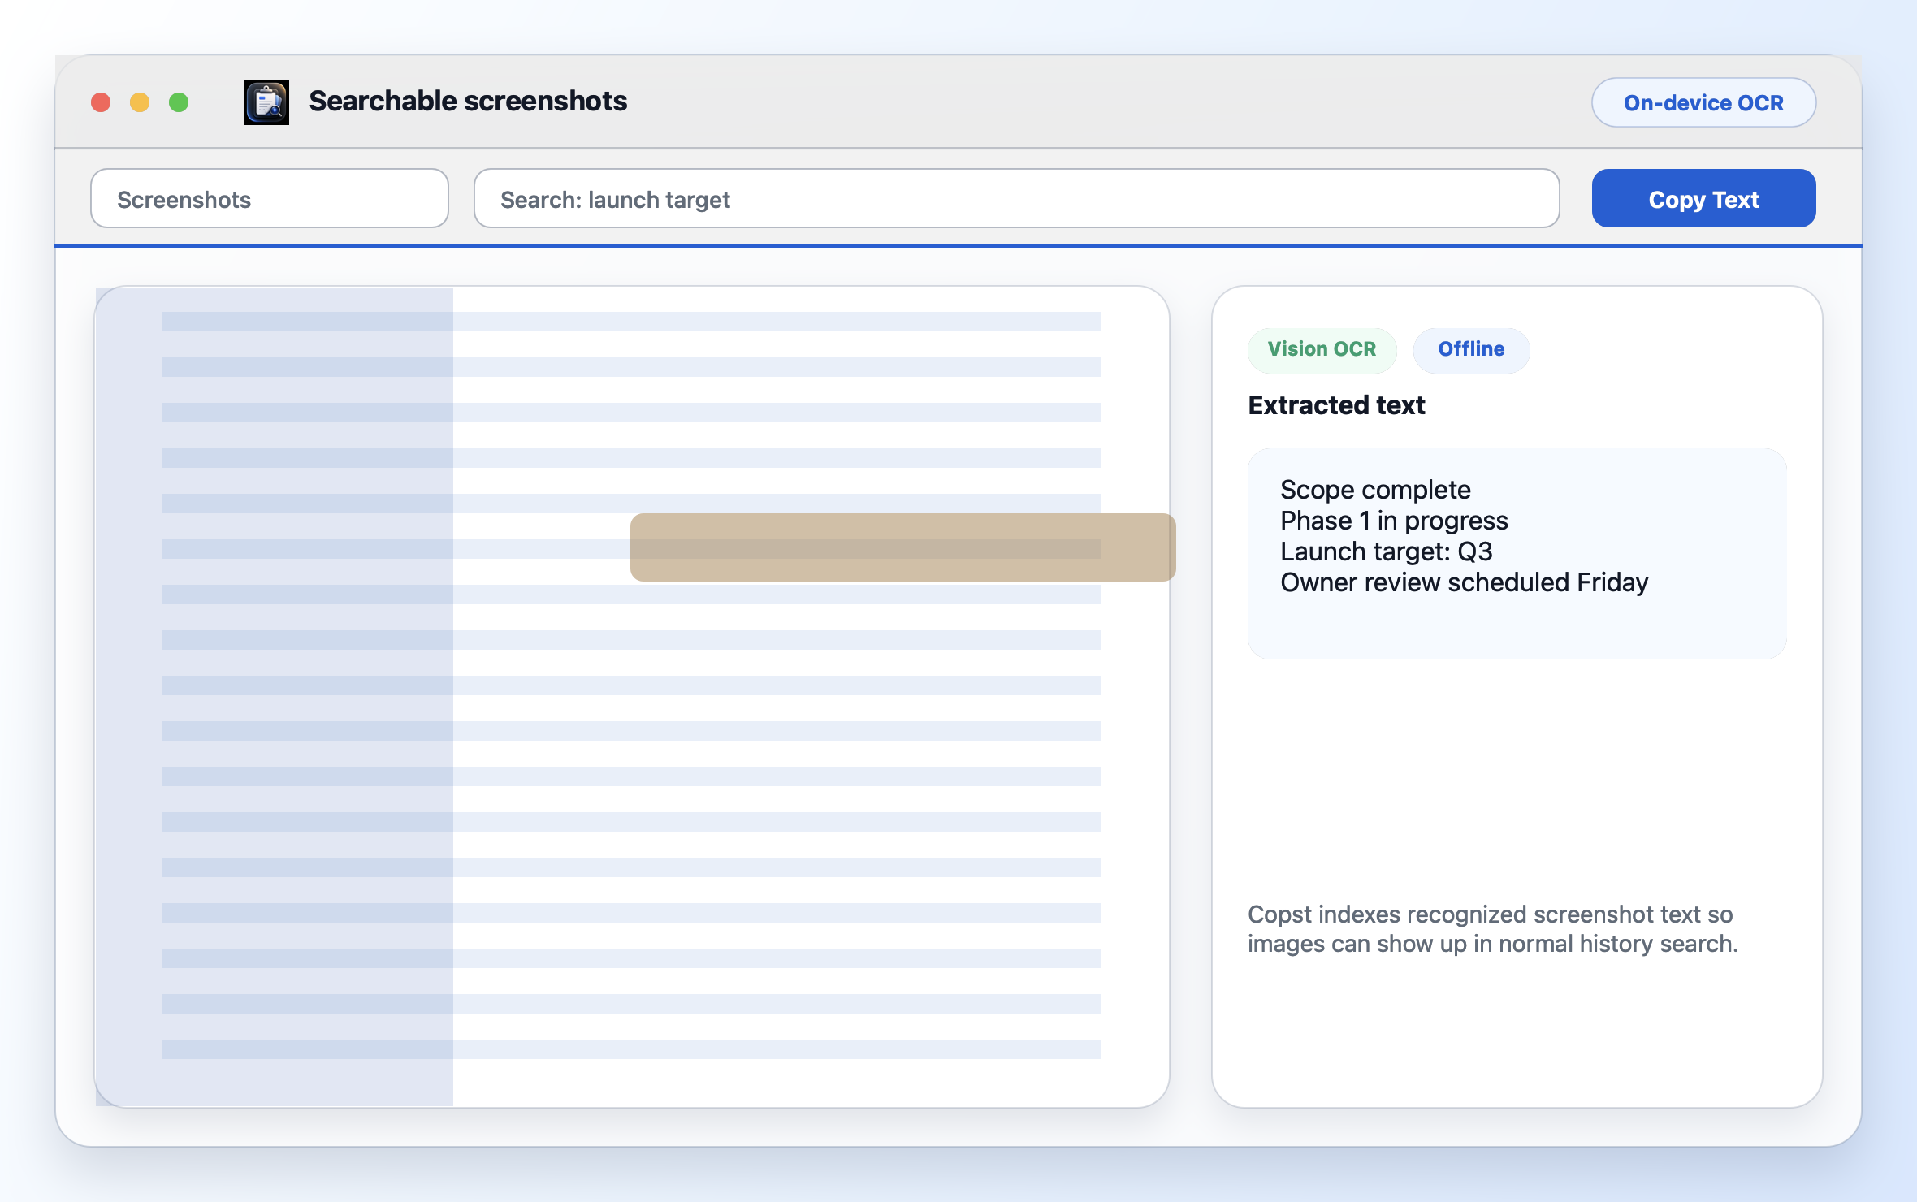Click the 'Launch target: Q3' line
The image size is (1917, 1202).
1387,551
